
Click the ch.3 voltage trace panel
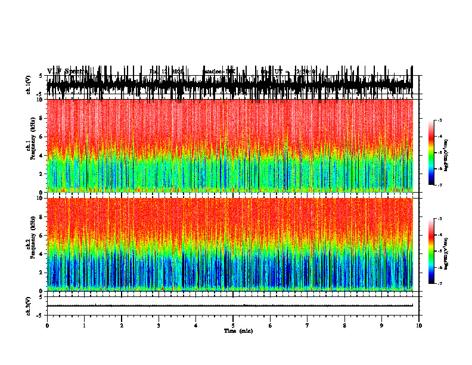pyautogui.click(x=232, y=306)
